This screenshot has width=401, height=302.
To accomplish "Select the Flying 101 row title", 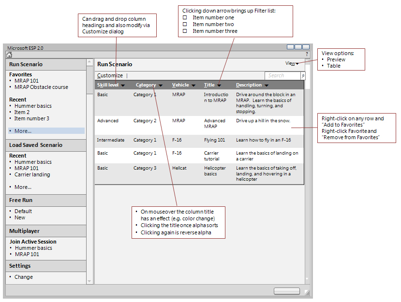I will pos(214,140).
